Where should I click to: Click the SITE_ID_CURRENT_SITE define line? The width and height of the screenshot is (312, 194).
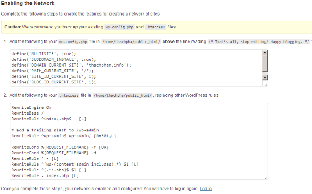coord(54,76)
